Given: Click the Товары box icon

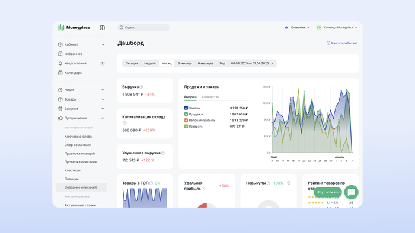Looking at the screenshot, I should [x=60, y=99].
